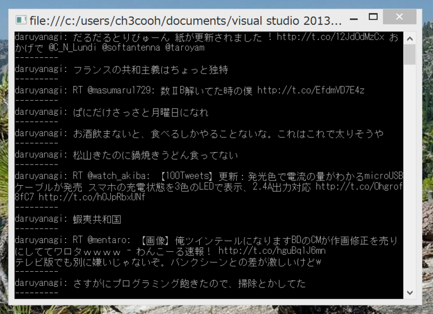The width and height of the screenshot is (433, 314).
Task: Click the window title path text
Action: [x=186, y=21]
